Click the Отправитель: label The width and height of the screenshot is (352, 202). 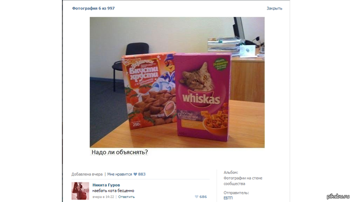(236, 192)
